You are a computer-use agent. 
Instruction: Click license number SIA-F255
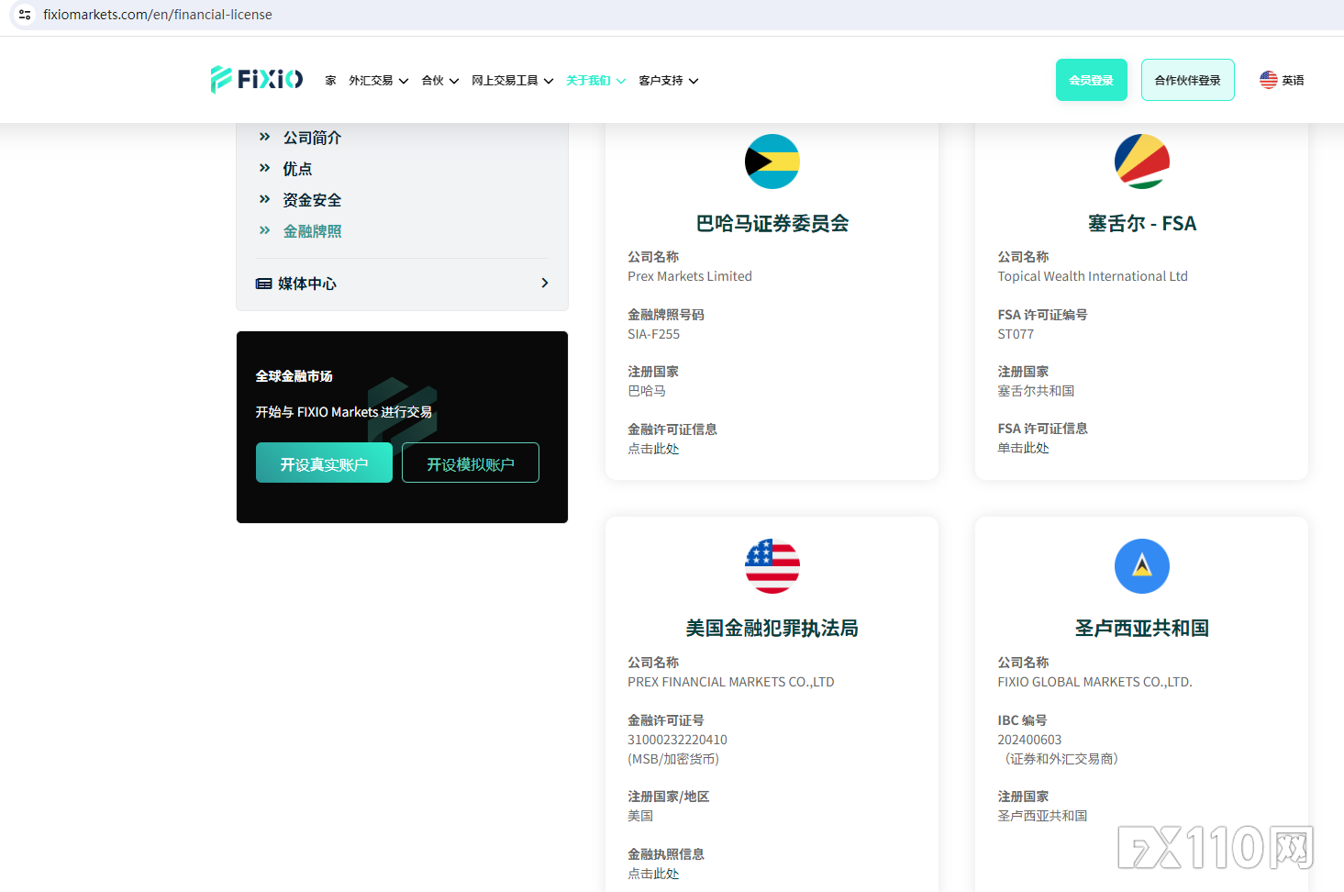coord(653,334)
